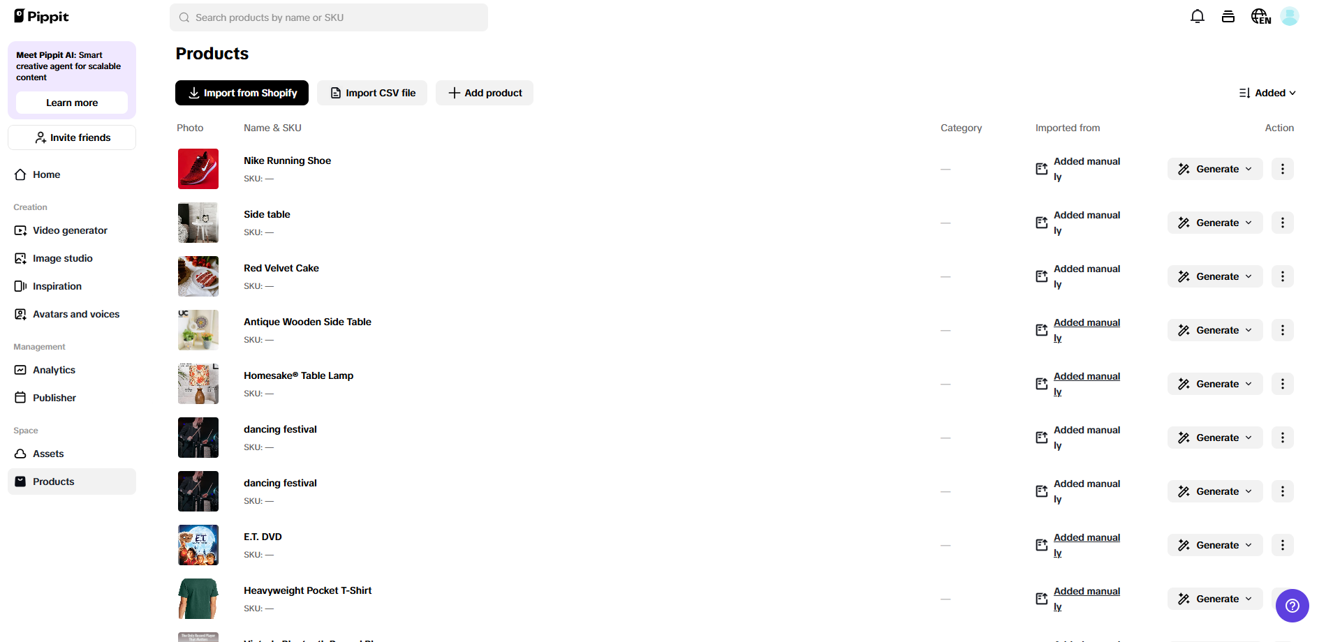
Task: Open Analytics page
Action: coord(72,370)
